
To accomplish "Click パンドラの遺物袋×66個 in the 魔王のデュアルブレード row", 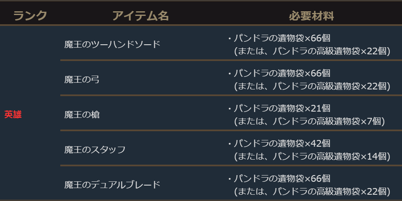I will tap(281, 178).
